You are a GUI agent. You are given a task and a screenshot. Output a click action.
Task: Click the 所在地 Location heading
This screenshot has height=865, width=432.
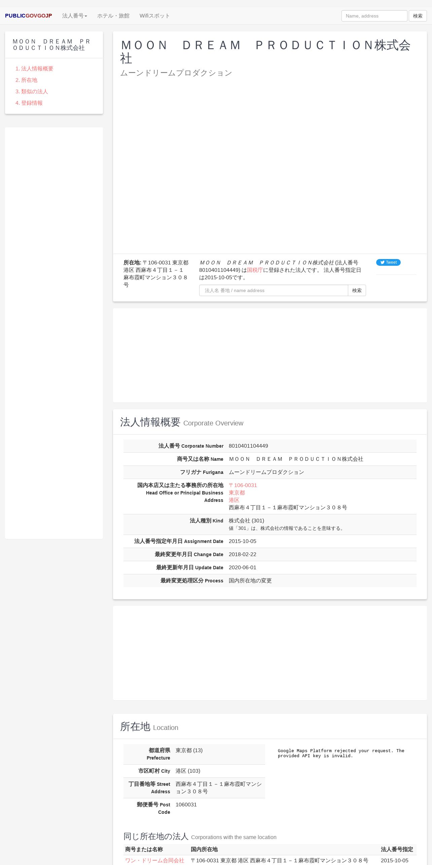click(x=149, y=727)
